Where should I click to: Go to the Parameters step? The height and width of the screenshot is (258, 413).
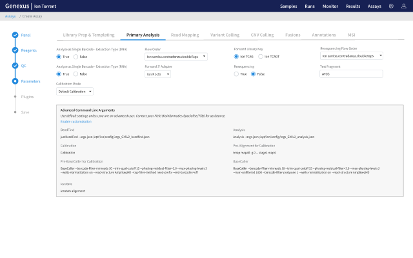pyautogui.click(x=30, y=81)
